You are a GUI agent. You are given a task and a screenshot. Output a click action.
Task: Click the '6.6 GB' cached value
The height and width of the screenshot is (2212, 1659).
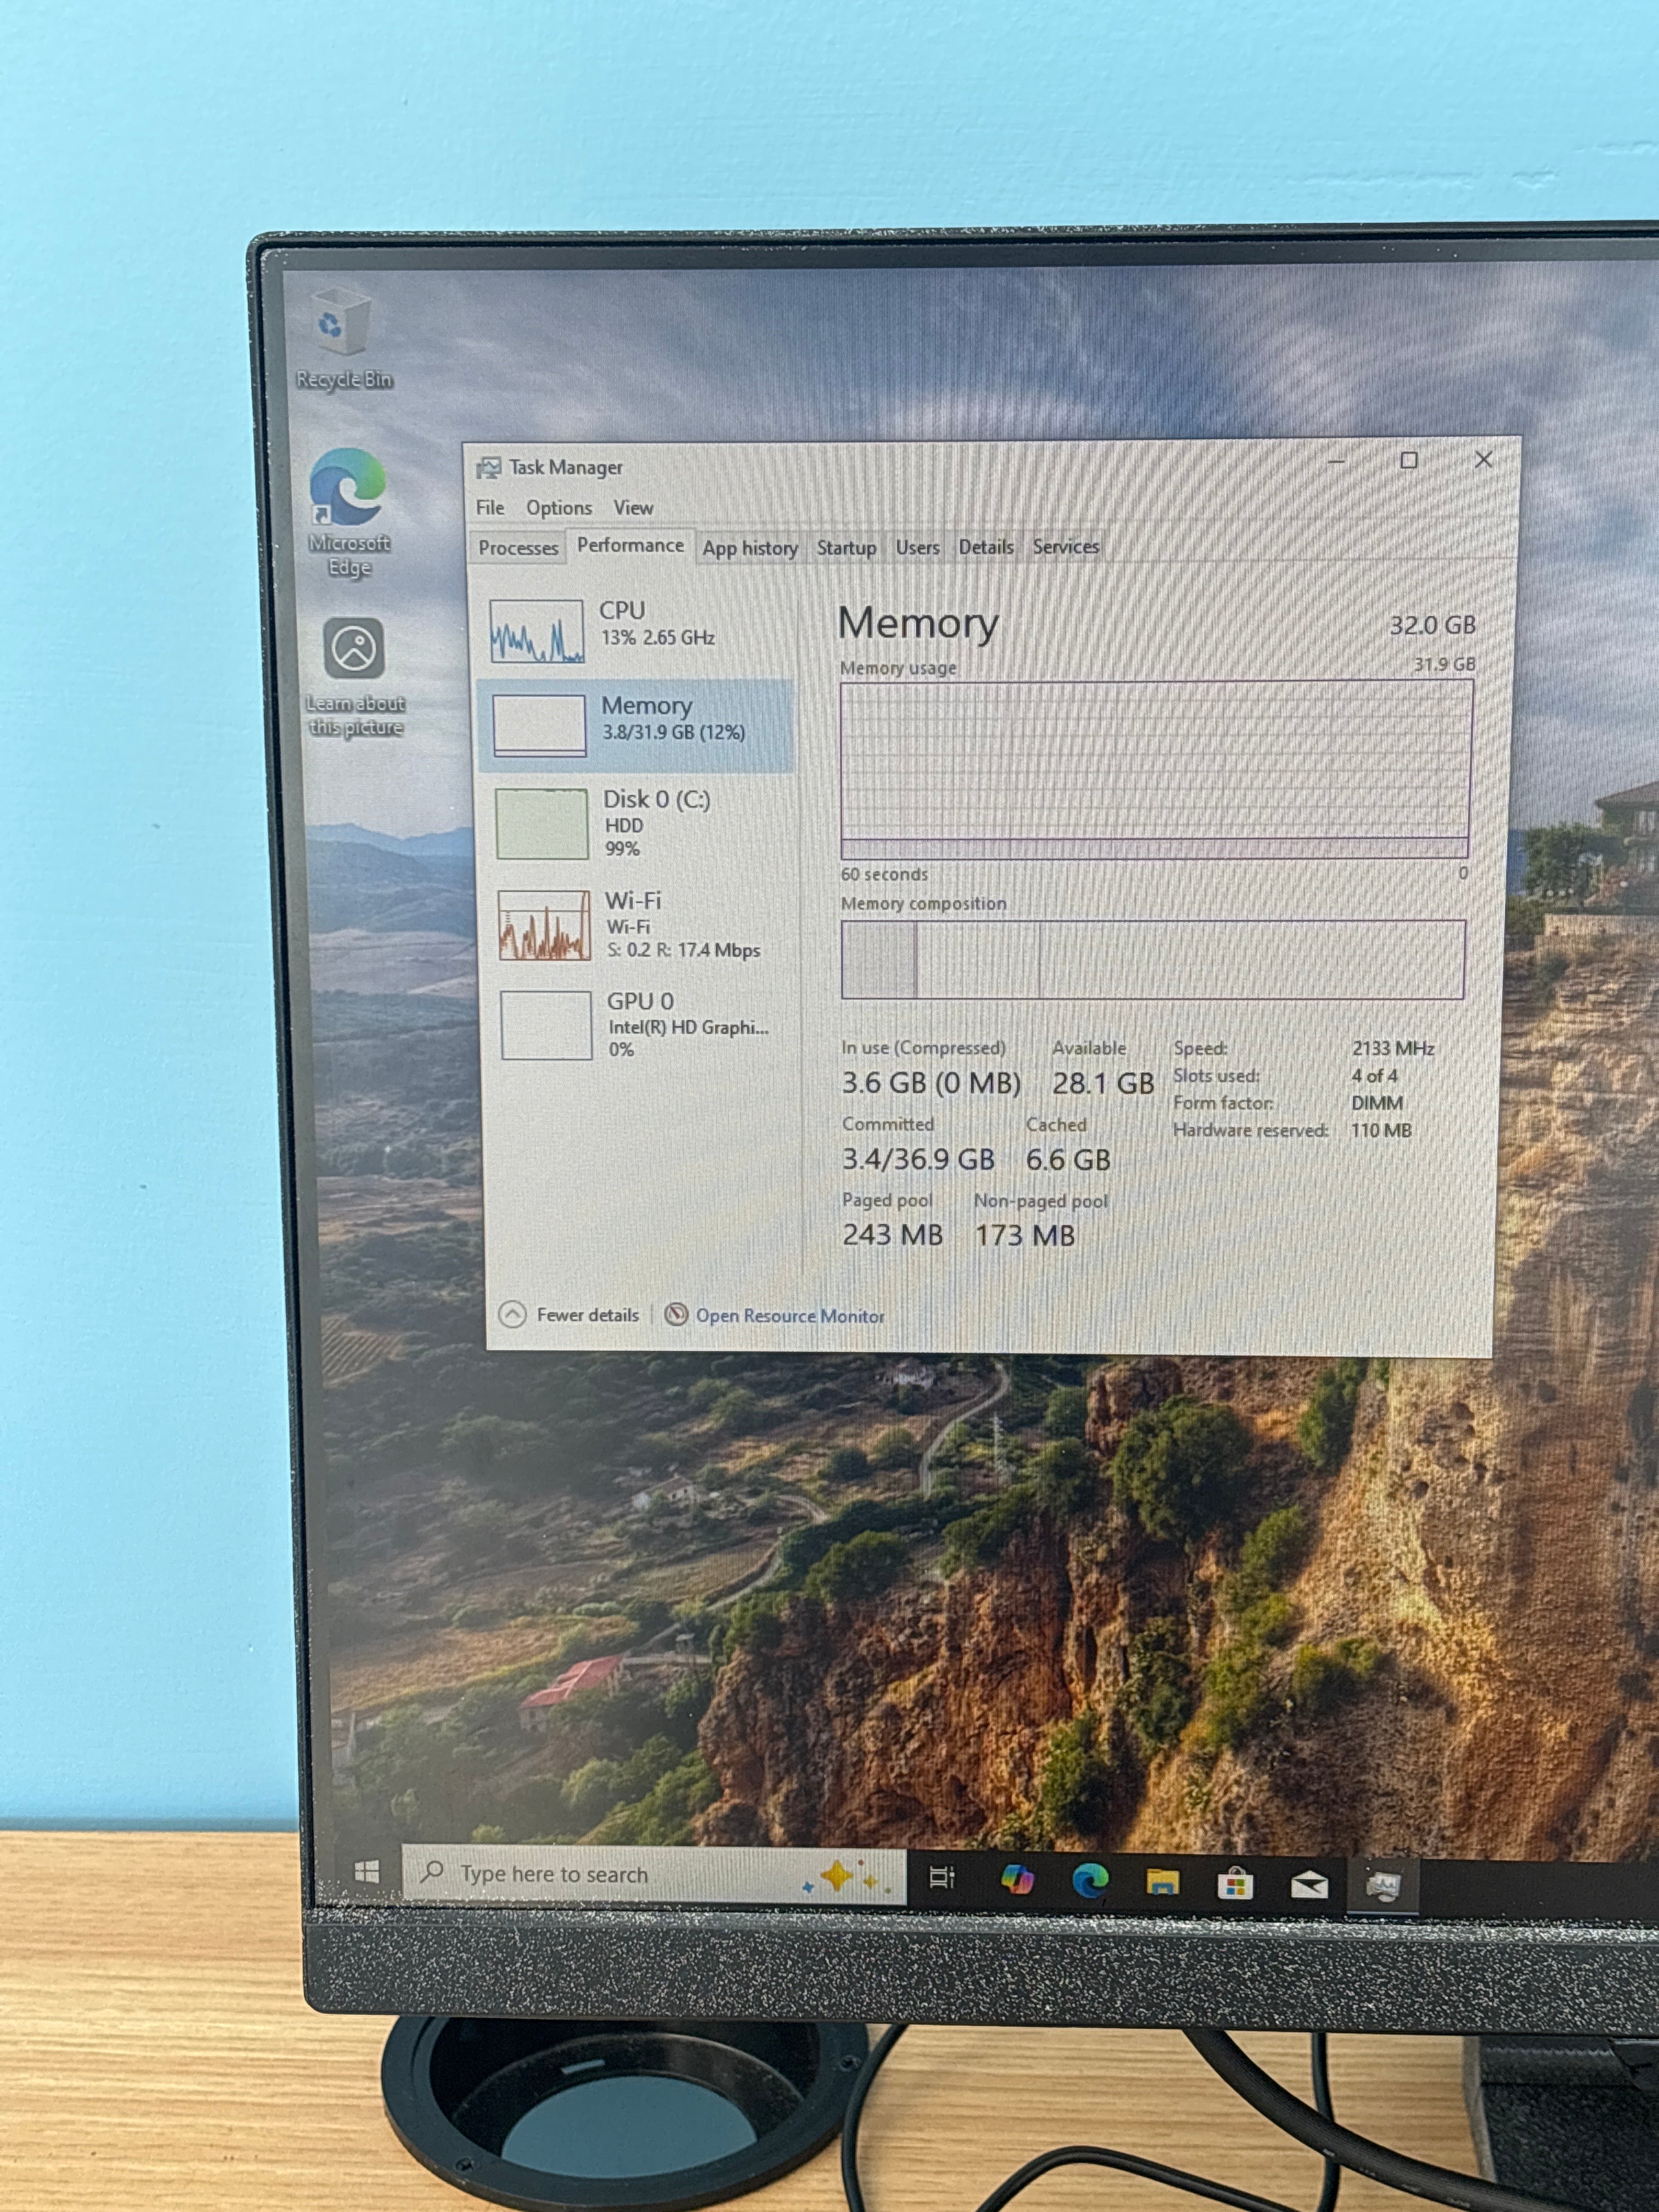pos(1068,1160)
